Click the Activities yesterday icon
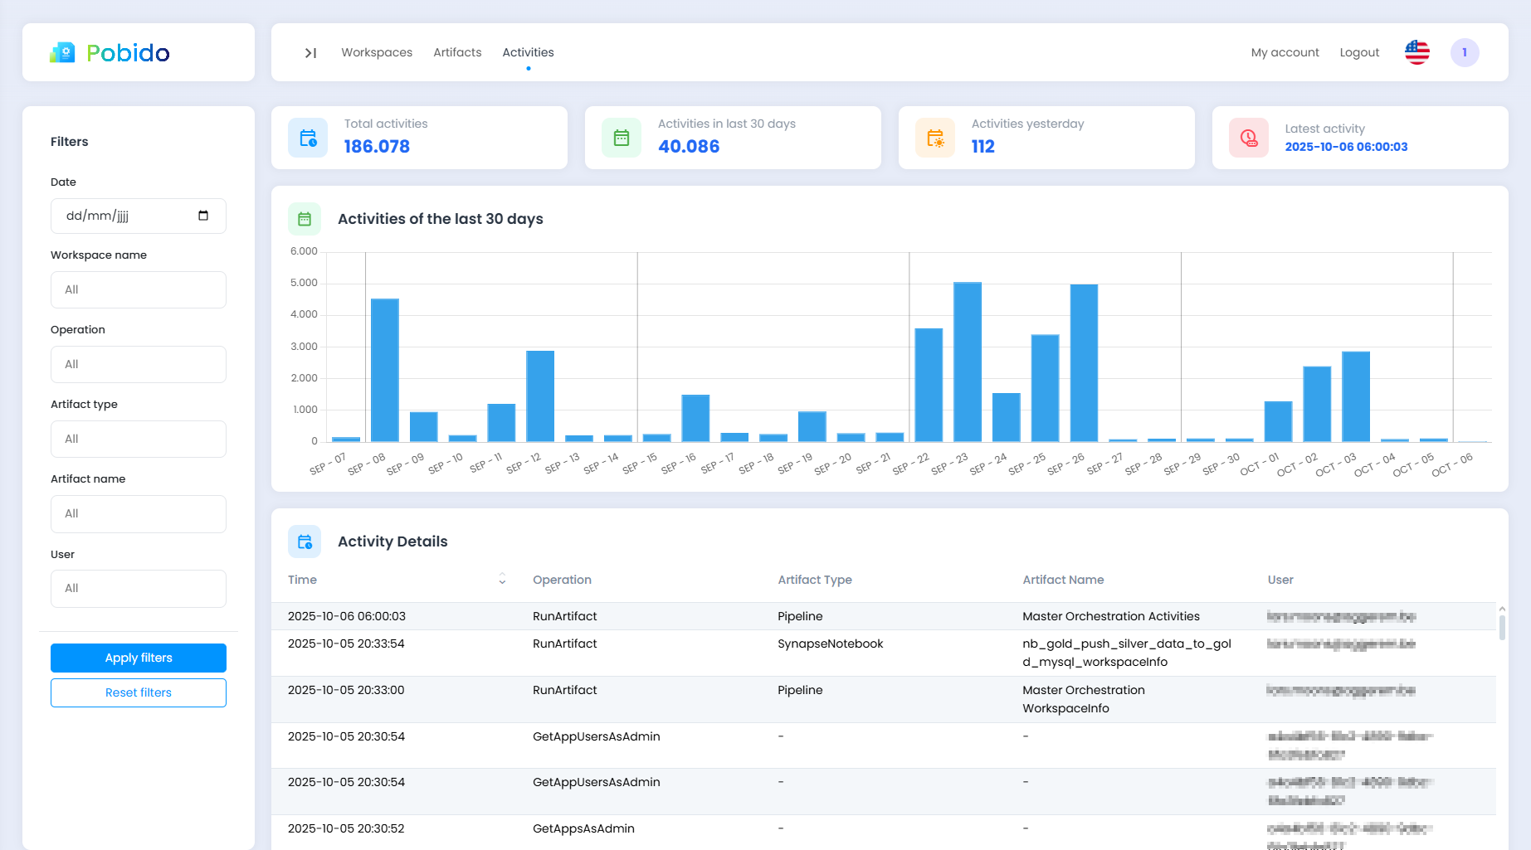Image resolution: width=1531 pixels, height=850 pixels. tap(935, 138)
